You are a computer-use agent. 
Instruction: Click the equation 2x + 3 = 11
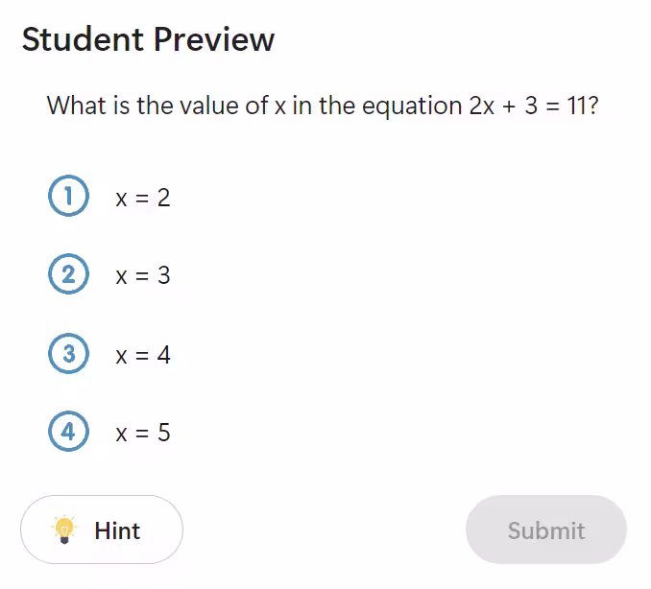point(527,105)
